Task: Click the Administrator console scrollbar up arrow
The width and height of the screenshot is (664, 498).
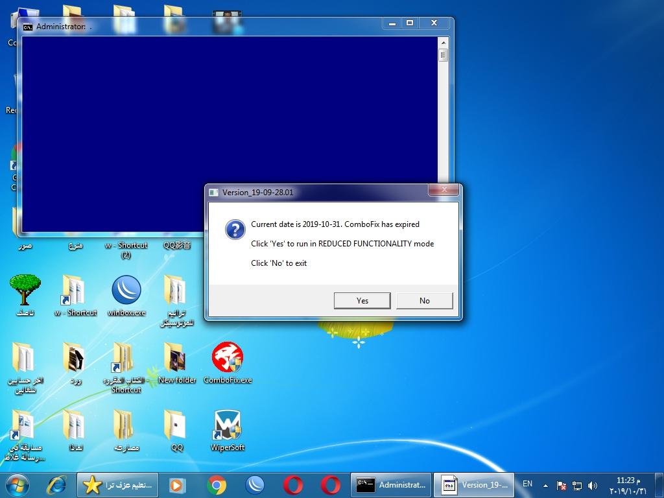Action: [x=443, y=43]
